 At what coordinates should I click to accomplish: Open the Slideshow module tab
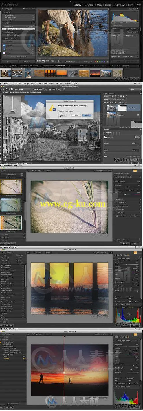119,5
